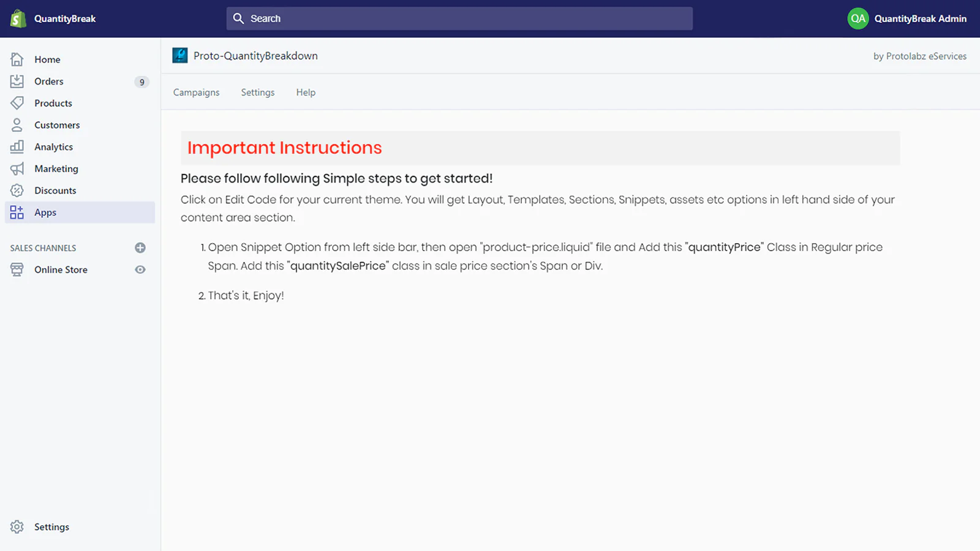Select the Products tag icon
Image resolution: width=980 pixels, height=551 pixels.
(x=17, y=103)
